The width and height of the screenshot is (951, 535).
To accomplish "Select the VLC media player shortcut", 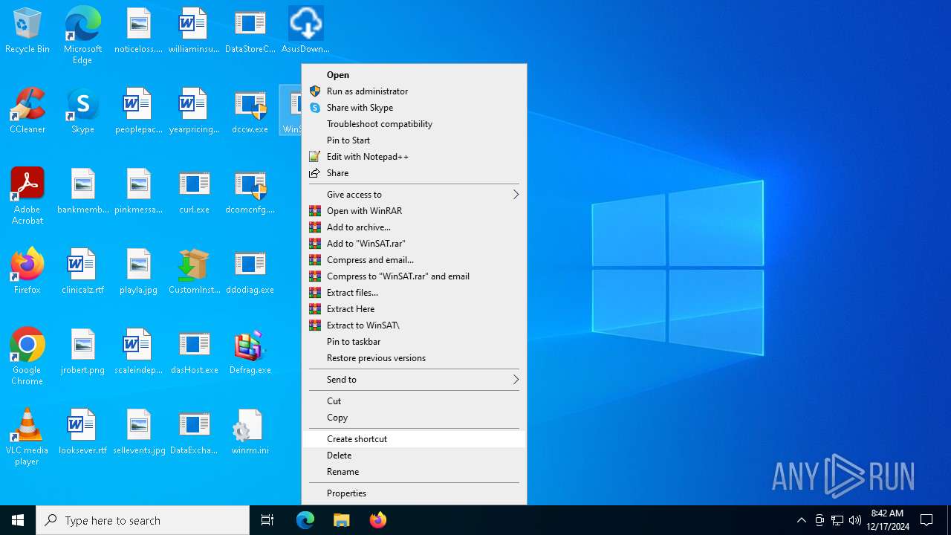I will (x=27, y=437).
